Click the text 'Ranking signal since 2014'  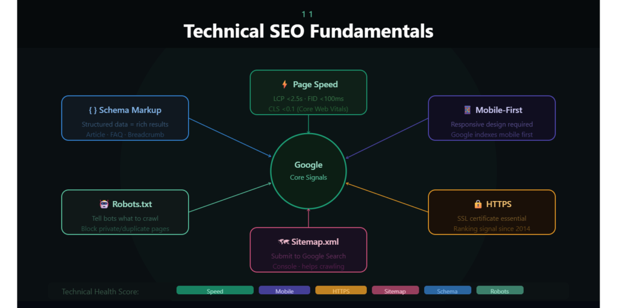coord(492,229)
